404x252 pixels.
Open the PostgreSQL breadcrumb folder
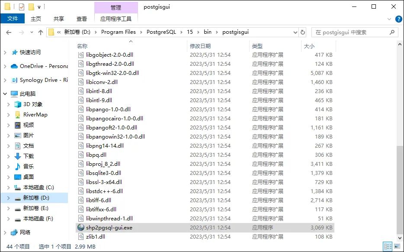(x=161, y=32)
